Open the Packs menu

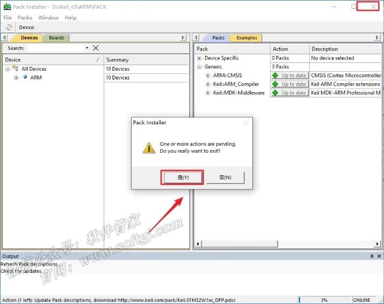[25, 18]
